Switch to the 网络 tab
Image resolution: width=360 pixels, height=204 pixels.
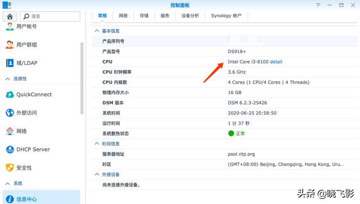coord(123,16)
